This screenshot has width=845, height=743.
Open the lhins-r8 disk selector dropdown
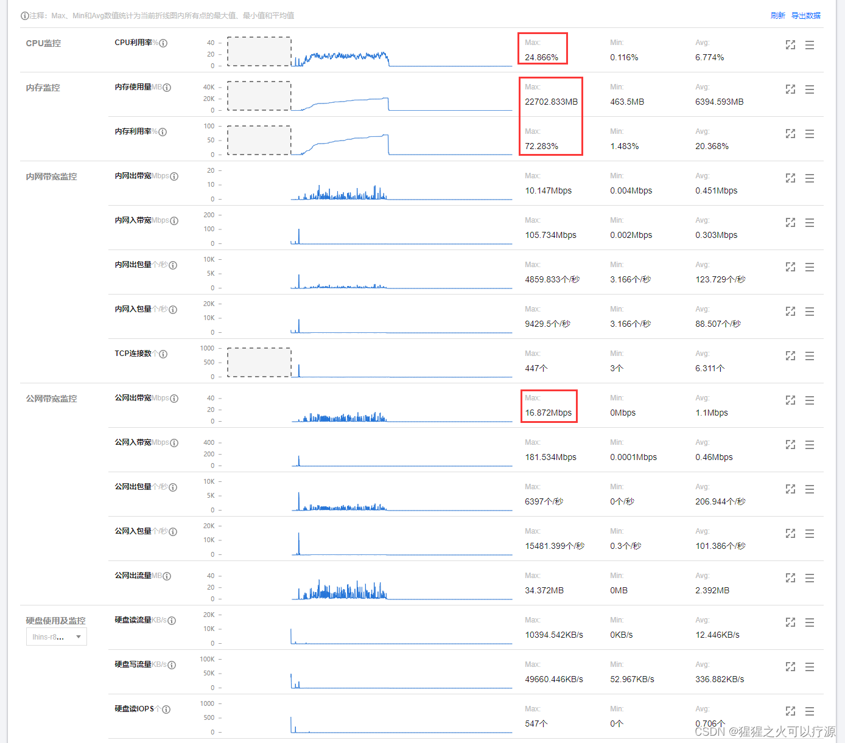pos(57,637)
